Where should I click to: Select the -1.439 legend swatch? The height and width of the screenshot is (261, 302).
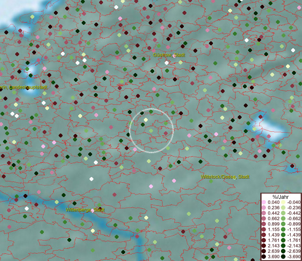(283, 235)
